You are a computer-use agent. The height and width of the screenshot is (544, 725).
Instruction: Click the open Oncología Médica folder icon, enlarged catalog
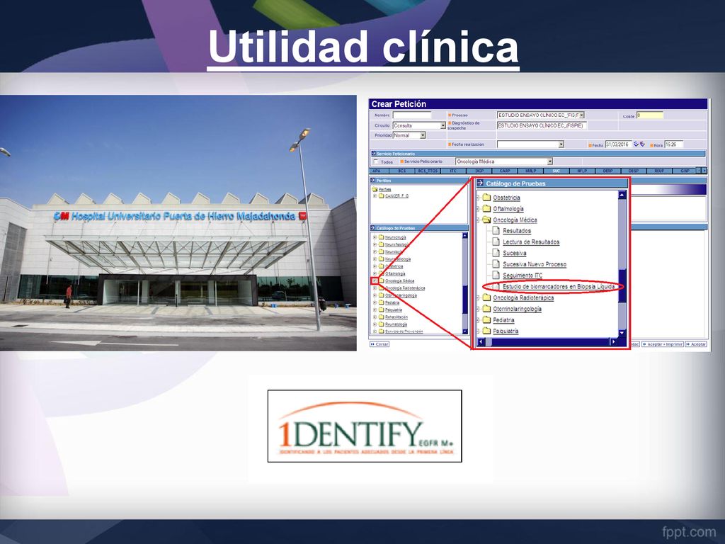point(486,220)
